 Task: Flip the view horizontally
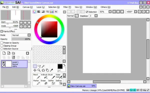77,16
